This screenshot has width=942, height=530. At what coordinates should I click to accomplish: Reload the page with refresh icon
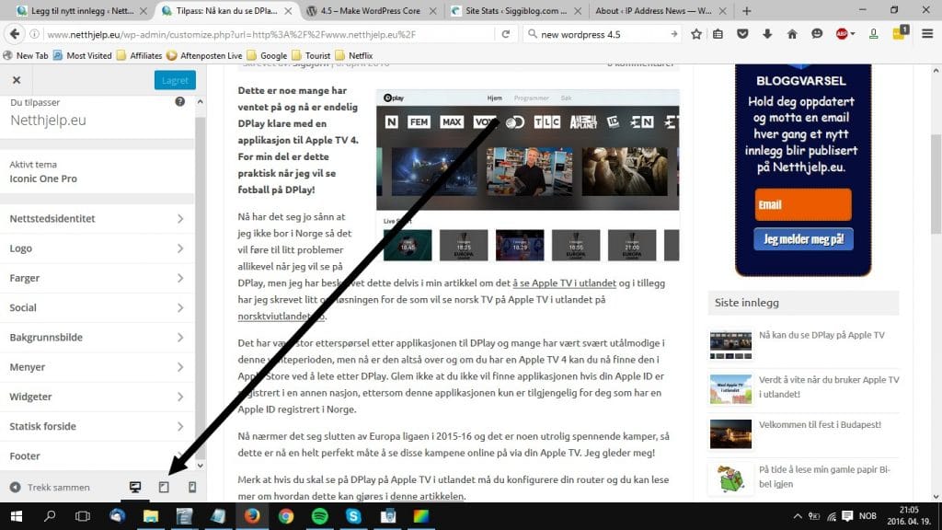(x=505, y=34)
